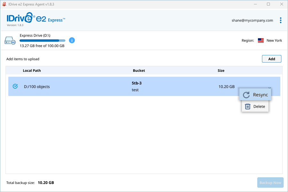This screenshot has width=288, height=192.
Task: Expand the row options chevron for D:/100 objects
Action: 270,88
